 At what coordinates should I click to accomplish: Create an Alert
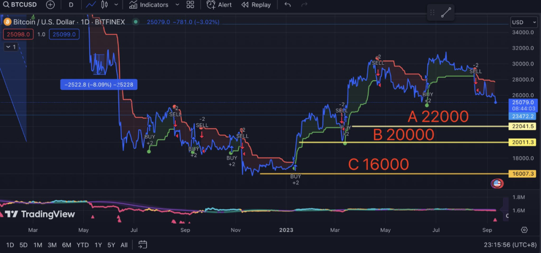219,5
